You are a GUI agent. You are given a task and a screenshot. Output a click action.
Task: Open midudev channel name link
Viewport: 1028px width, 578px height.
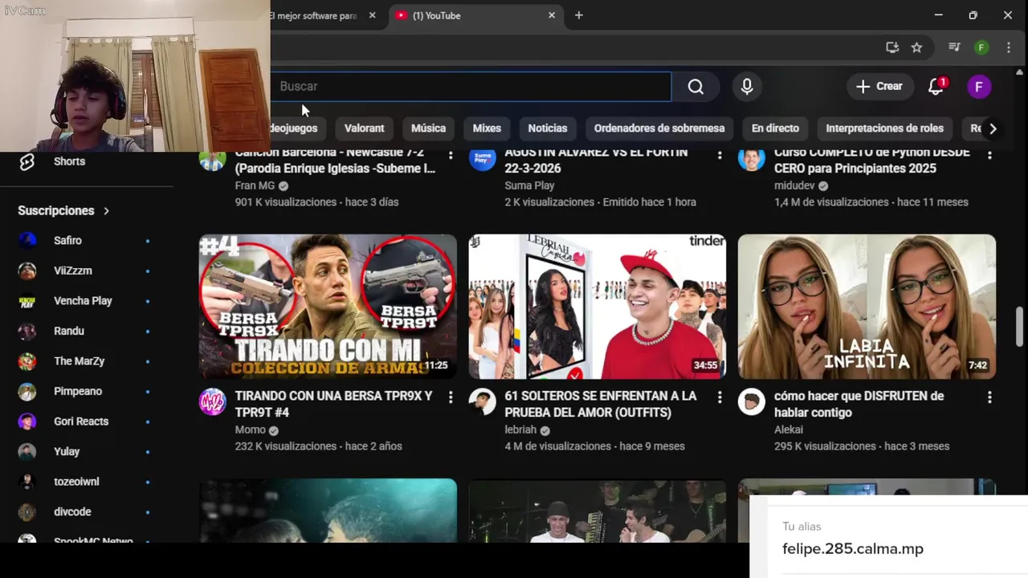pyautogui.click(x=794, y=185)
